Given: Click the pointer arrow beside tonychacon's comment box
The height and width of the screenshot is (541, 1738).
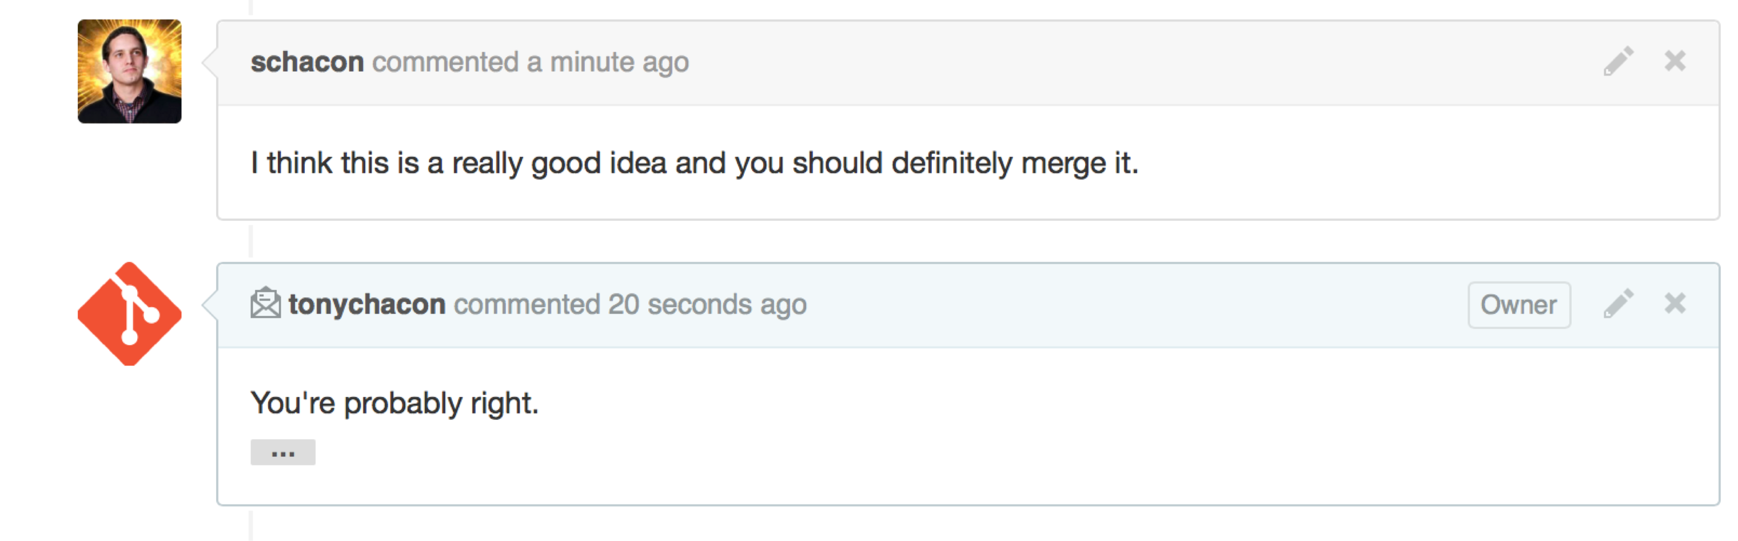Looking at the screenshot, I should point(210,305).
